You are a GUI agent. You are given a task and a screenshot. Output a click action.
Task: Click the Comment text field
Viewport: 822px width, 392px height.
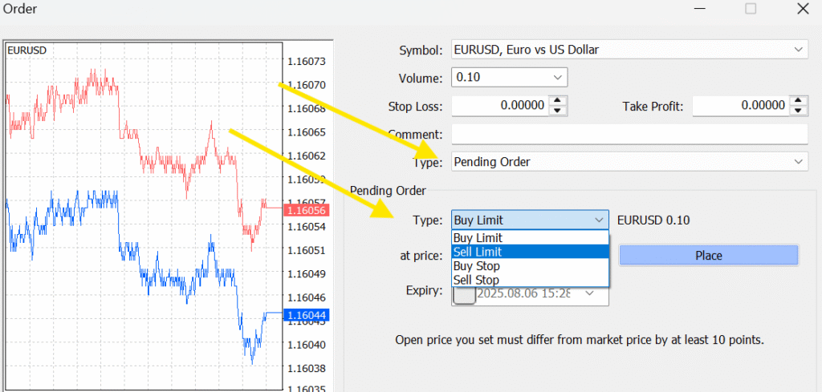[x=629, y=134]
